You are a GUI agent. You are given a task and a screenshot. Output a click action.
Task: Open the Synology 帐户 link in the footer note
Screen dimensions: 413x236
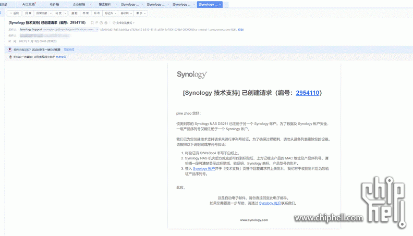[270, 203]
